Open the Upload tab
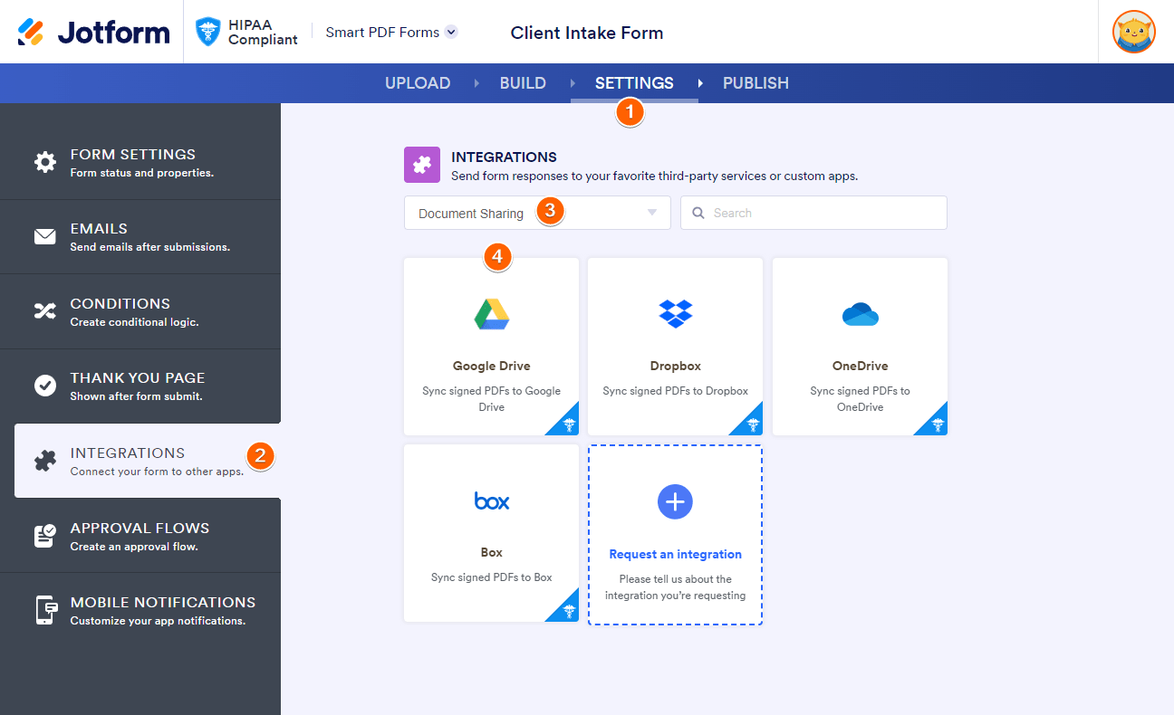The height and width of the screenshot is (715, 1174). [418, 83]
